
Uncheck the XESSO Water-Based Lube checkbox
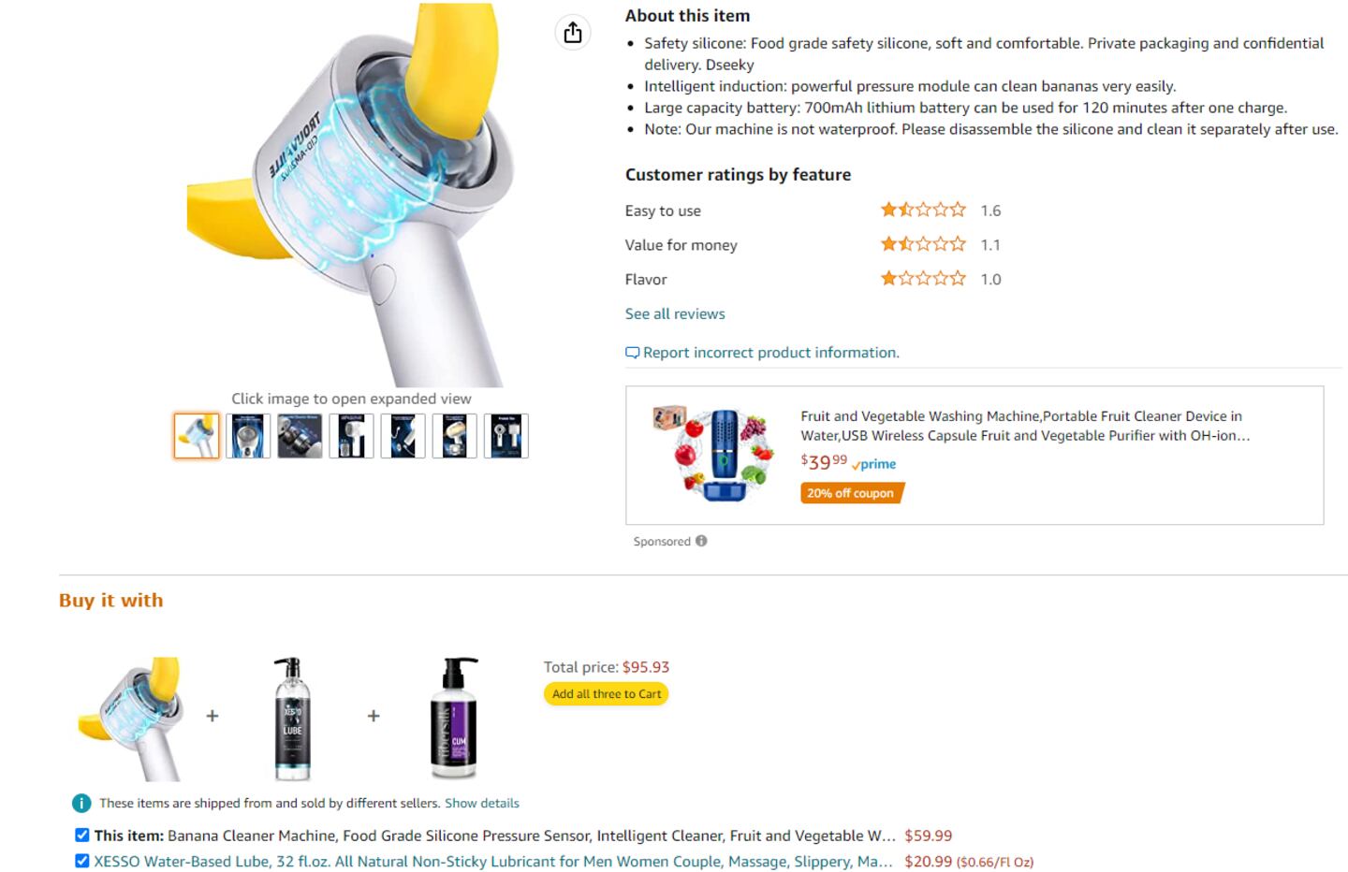[82, 861]
